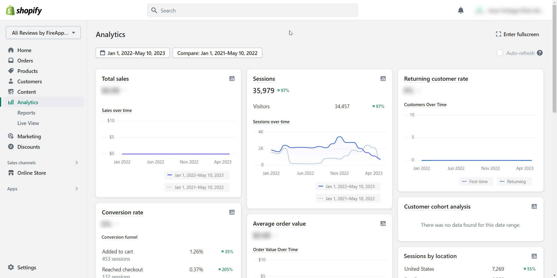557x278 pixels.
Task: Click the Shopify logo
Action: point(24,10)
